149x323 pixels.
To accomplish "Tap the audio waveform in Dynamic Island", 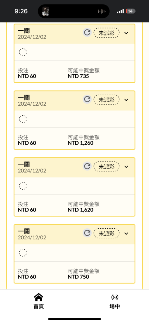I will coord(102,11).
